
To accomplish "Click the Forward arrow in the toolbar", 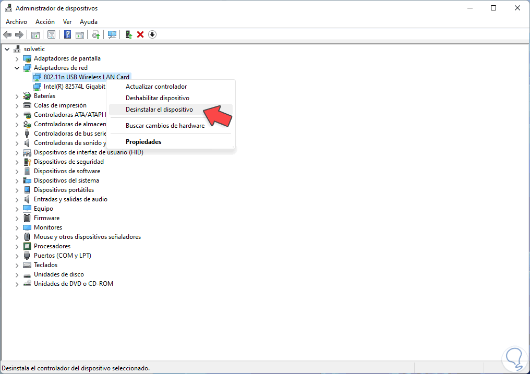I will 19,34.
